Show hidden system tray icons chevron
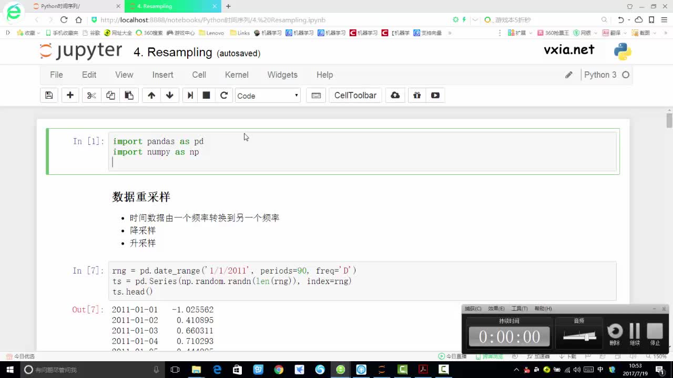The width and height of the screenshot is (673, 378). [517, 370]
